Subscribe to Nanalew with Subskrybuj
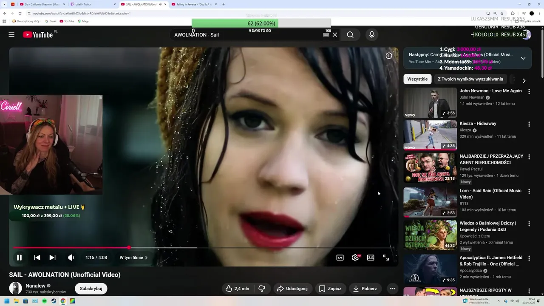Viewport: 544px width, 306px height. pos(91,289)
